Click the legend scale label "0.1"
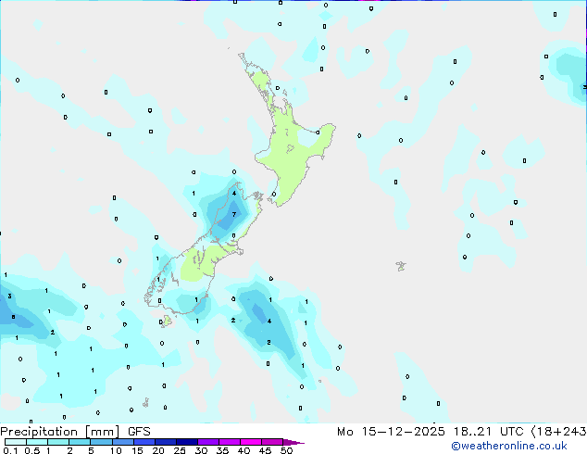The image size is (587, 454). pyautogui.click(x=10, y=450)
